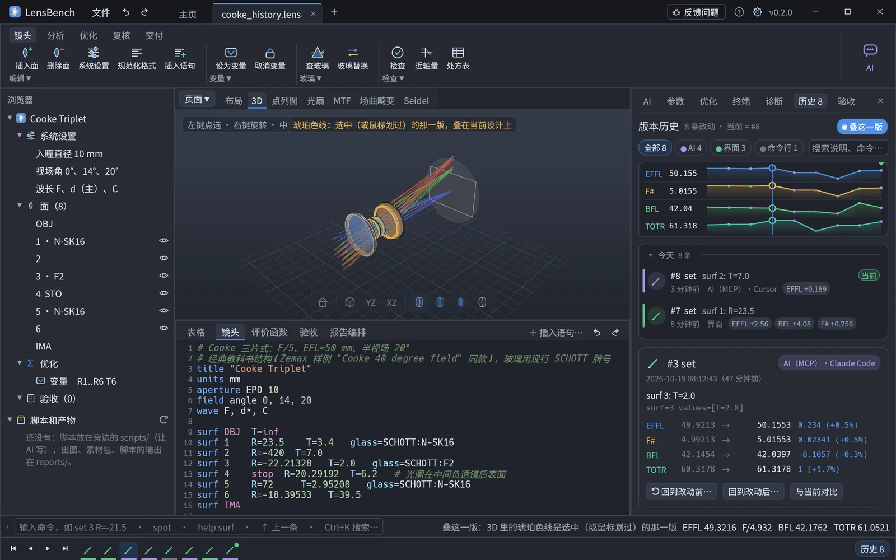
Task: Click 插入语句… in the editor toolbar
Action: [x=556, y=333]
